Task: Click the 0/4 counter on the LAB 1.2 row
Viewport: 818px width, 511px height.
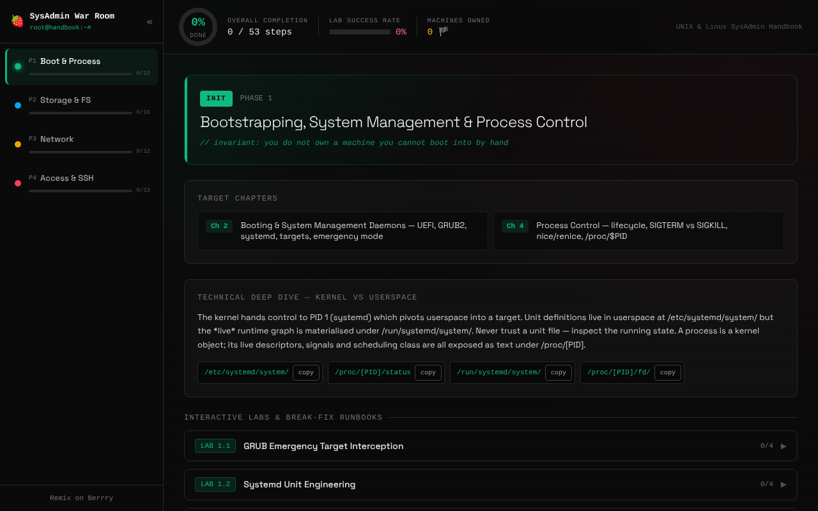Action: pos(767,484)
